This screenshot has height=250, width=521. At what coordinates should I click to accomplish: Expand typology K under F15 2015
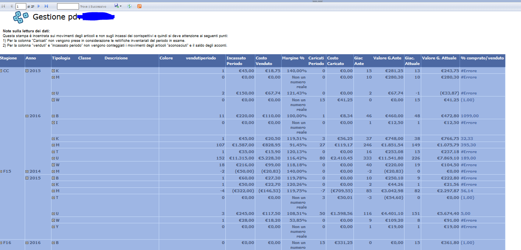tap(53, 184)
